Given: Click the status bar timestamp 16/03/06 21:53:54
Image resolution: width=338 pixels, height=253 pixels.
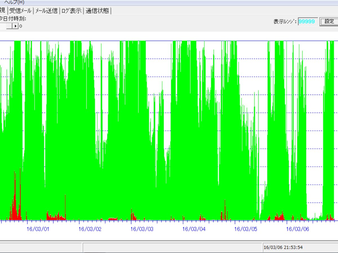Looking at the screenshot, I should [x=283, y=248].
